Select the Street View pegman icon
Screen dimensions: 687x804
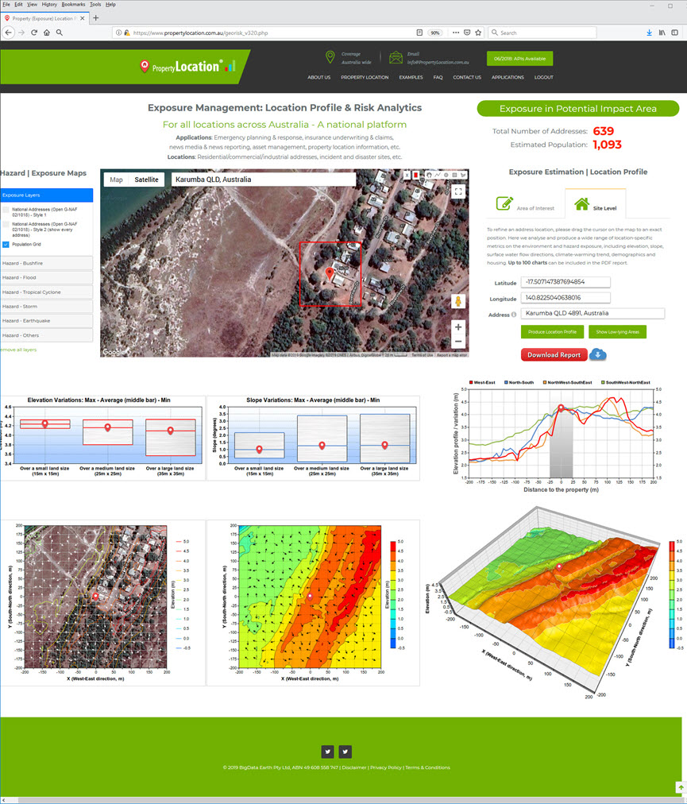coord(457,301)
